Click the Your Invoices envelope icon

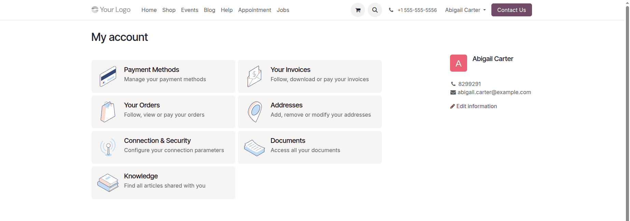254,76
